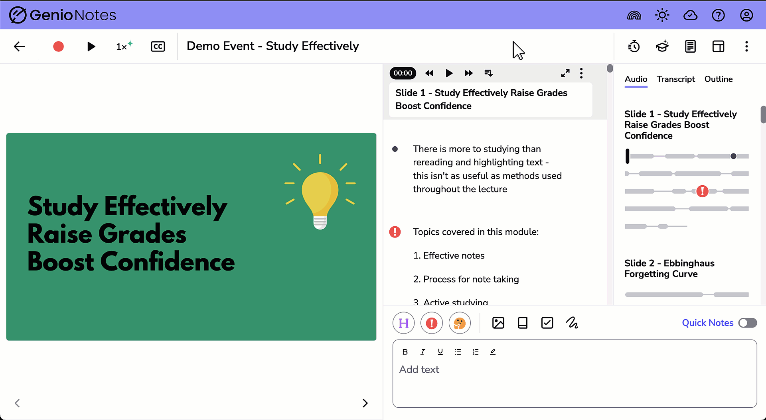Check the cloud sync status icon
The width and height of the screenshot is (766, 420).
690,16
